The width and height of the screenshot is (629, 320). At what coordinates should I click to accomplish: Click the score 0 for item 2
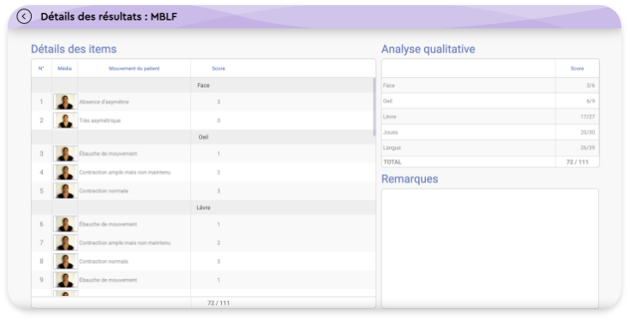point(219,120)
